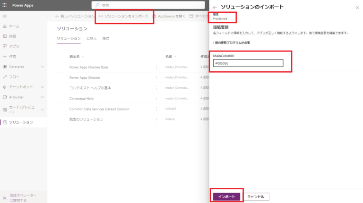Click the back arrow in import panel

(x=215, y=8)
